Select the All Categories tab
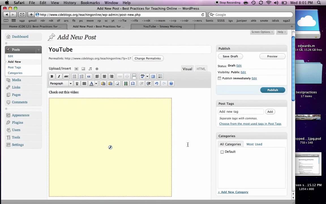The height and width of the screenshot is (204, 326). click(x=230, y=144)
